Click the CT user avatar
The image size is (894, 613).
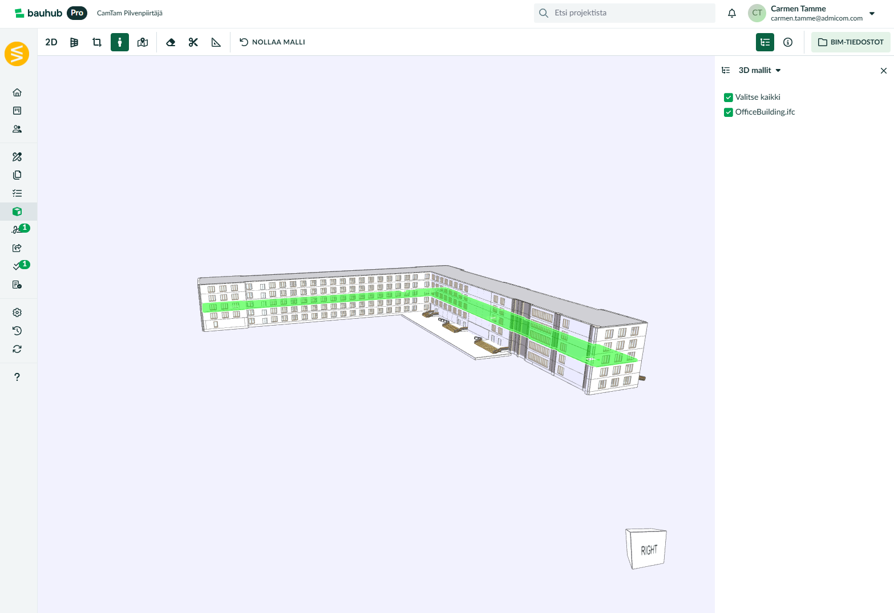click(757, 13)
